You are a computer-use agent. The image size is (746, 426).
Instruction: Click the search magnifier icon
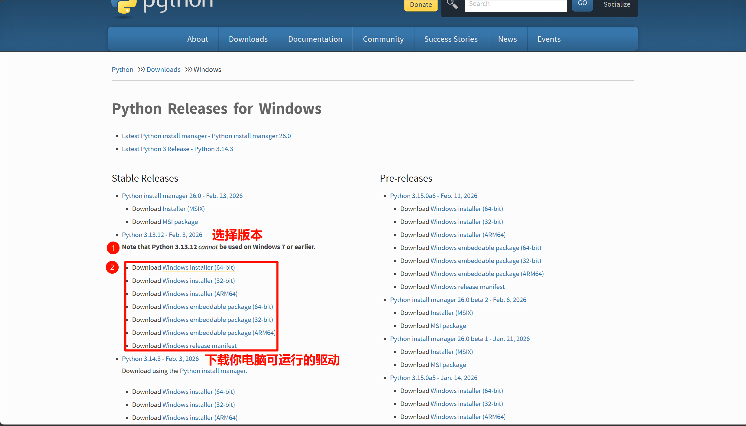coord(452,4)
